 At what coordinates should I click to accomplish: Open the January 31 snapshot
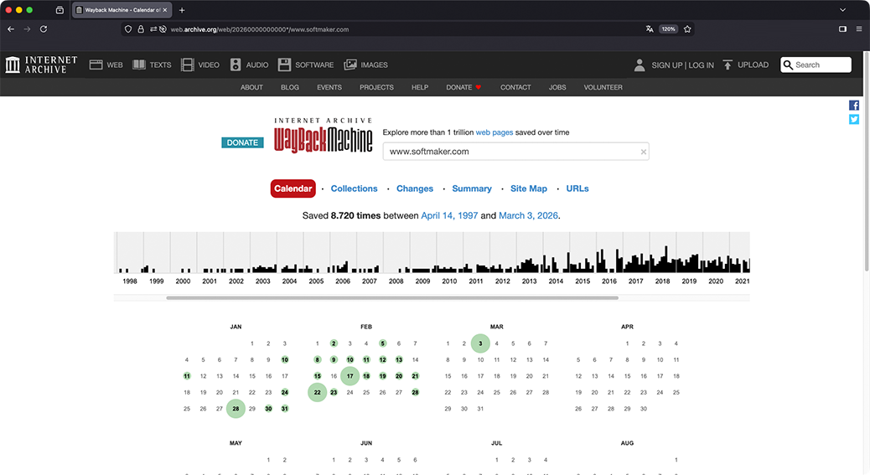tap(285, 409)
